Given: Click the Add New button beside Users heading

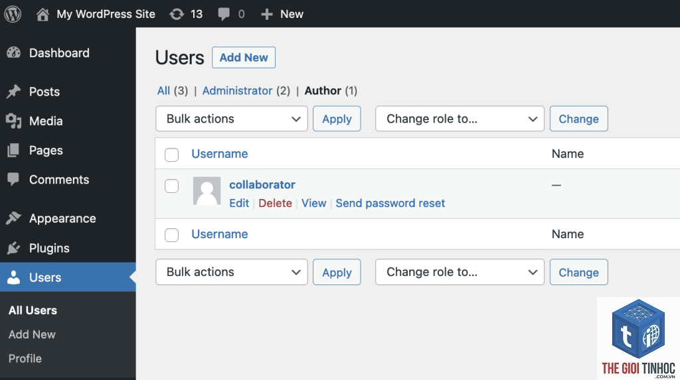Looking at the screenshot, I should click(x=244, y=57).
